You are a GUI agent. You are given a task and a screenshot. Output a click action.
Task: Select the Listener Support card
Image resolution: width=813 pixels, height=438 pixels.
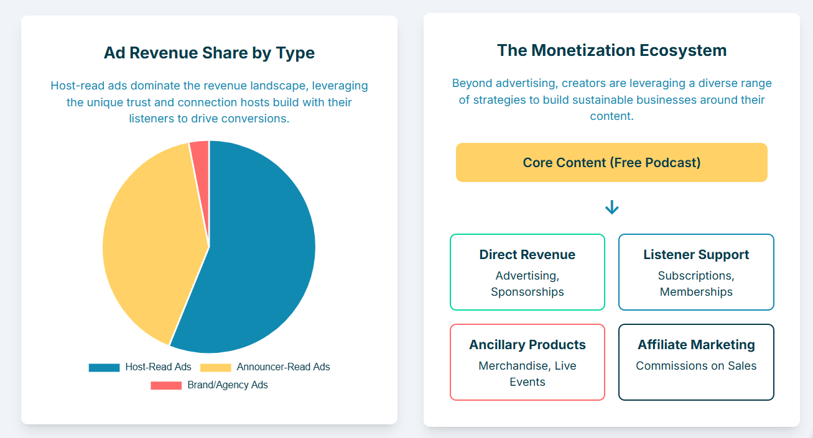696,272
